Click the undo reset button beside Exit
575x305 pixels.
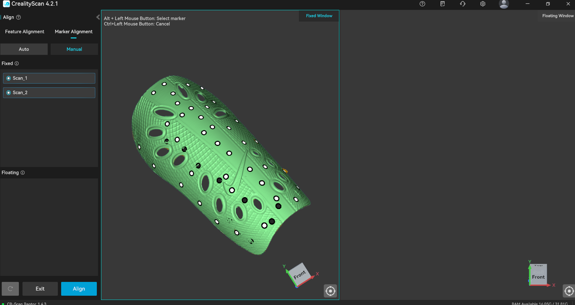click(x=10, y=289)
